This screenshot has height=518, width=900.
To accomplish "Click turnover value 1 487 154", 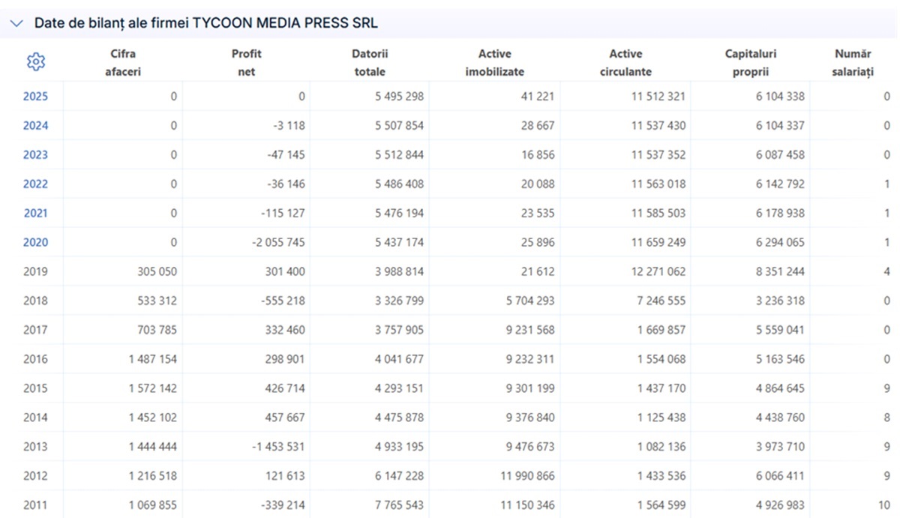I will click(x=152, y=359).
